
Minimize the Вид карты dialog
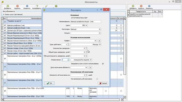coord(97,10)
